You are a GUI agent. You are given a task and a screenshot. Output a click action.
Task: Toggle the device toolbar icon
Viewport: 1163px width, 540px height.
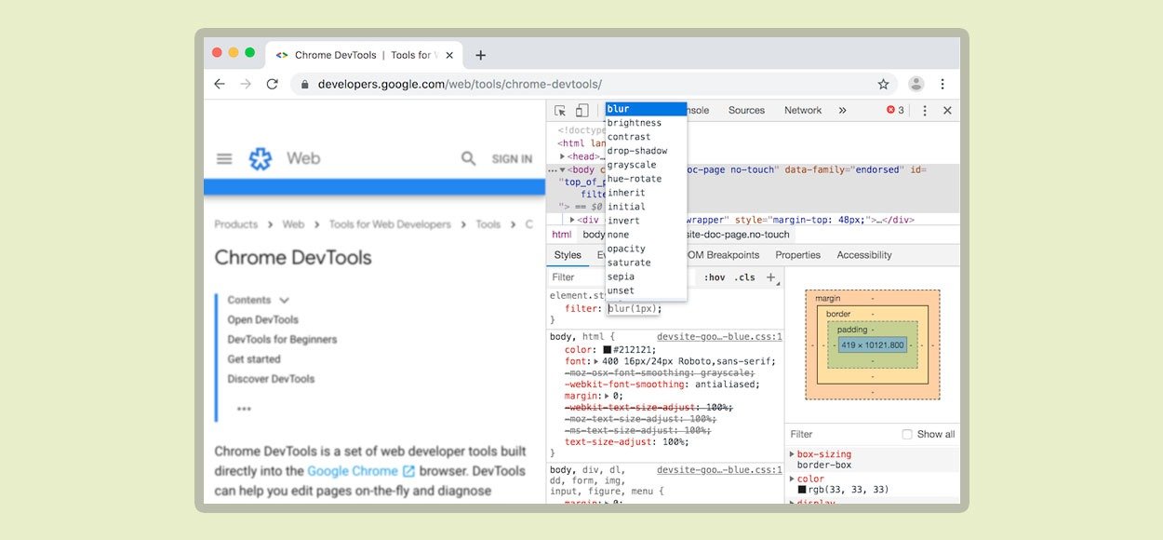click(x=581, y=110)
